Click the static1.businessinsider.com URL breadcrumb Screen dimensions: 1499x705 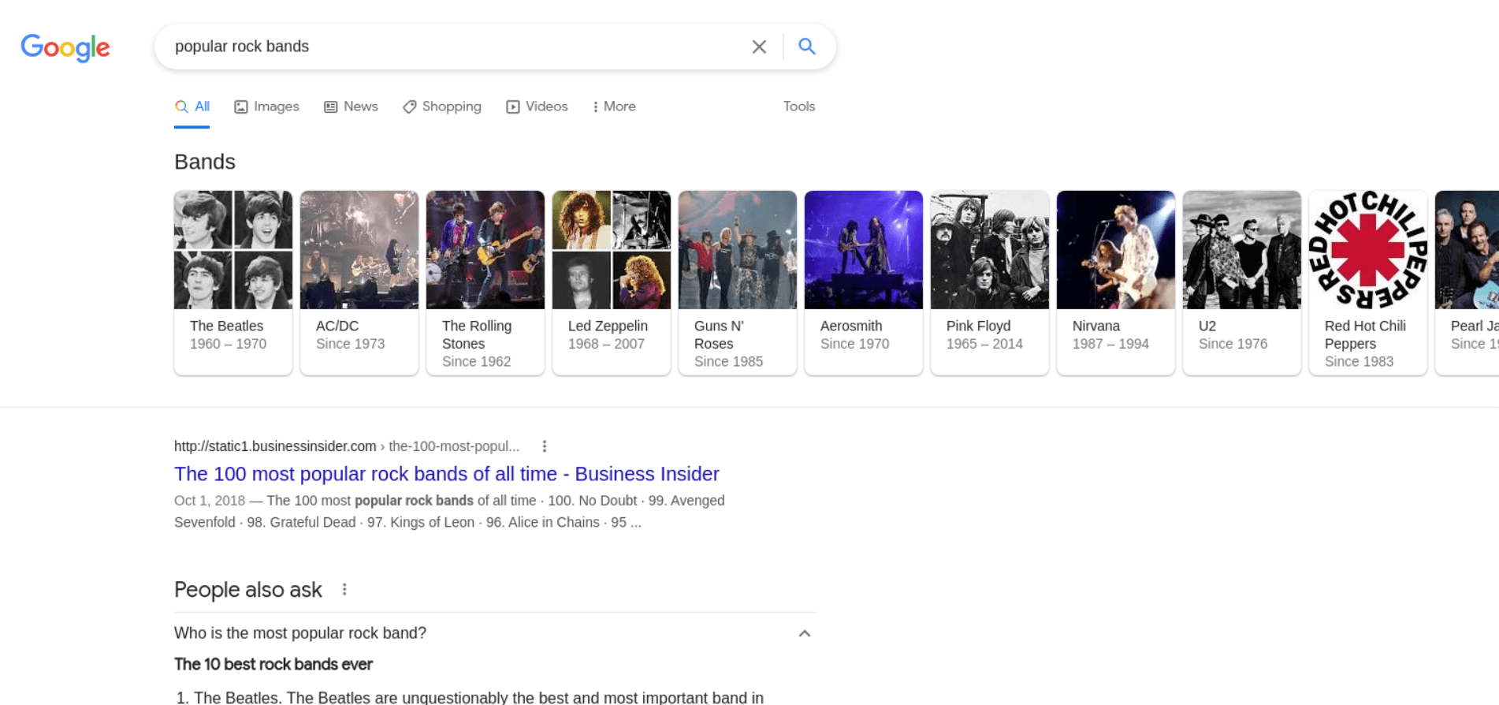click(x=347, y=446)
